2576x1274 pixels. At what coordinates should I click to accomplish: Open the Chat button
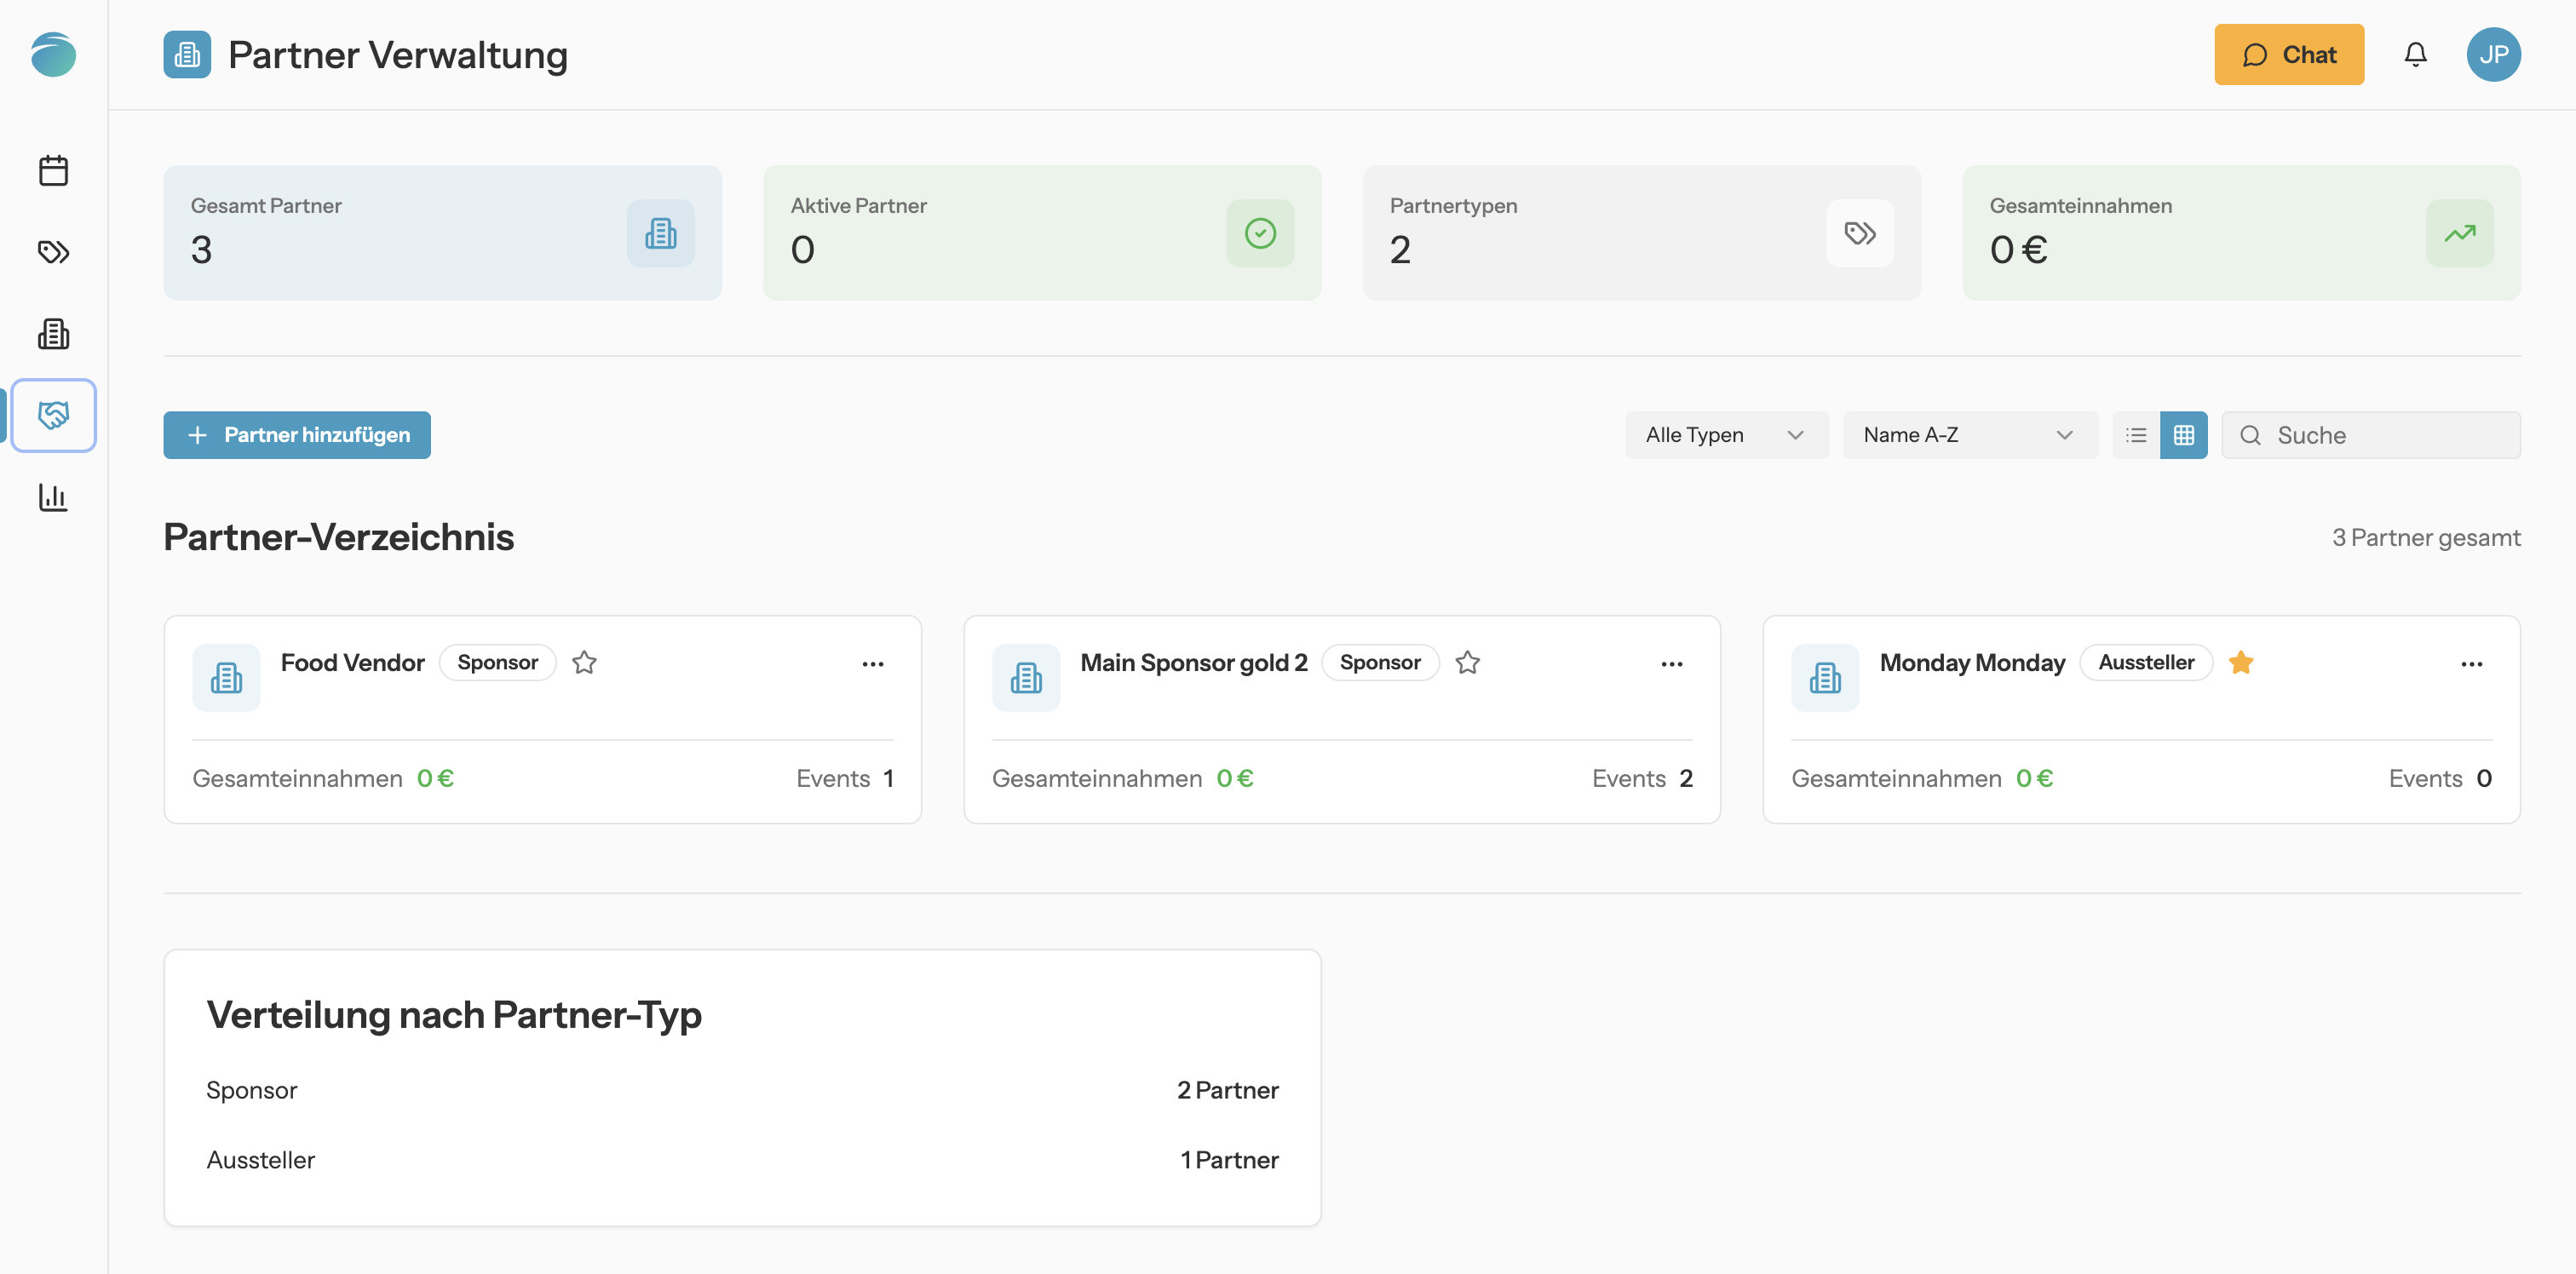pyautogui.click(x=2289, y=54)
